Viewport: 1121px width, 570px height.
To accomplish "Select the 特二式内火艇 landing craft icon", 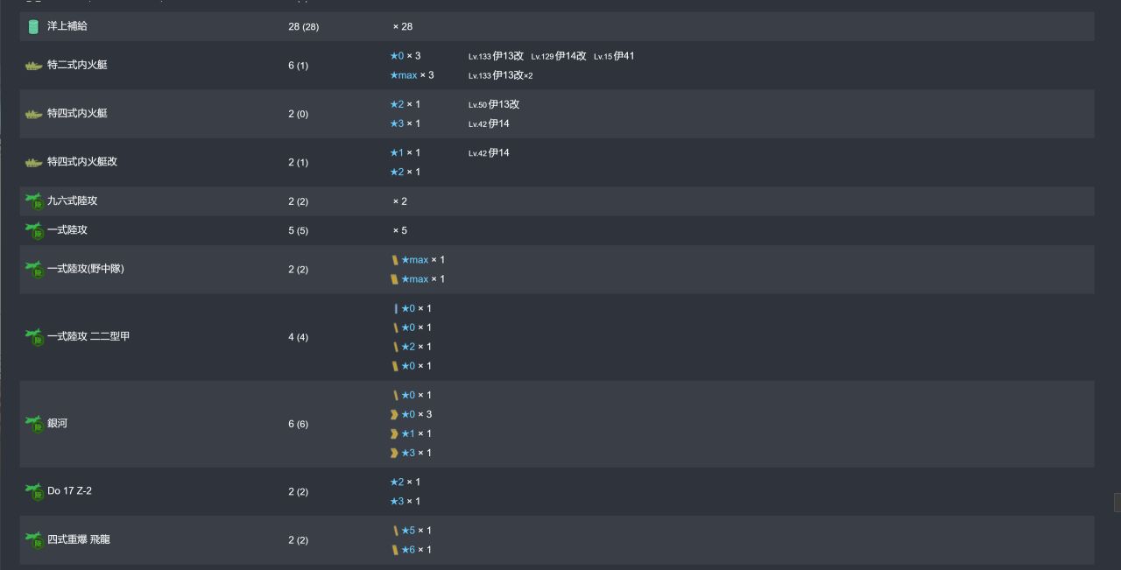I will tap(33, 66).
